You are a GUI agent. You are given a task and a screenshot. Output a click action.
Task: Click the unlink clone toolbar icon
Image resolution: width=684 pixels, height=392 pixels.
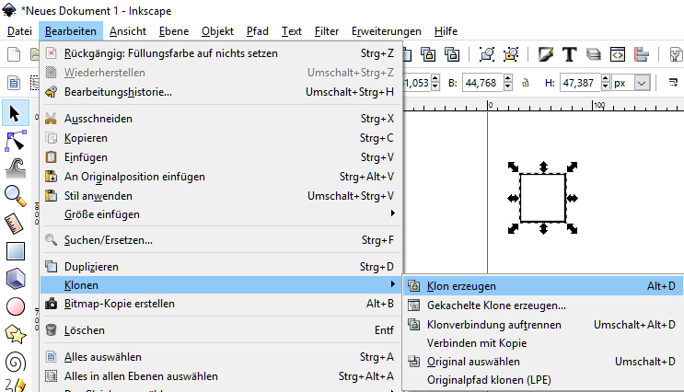[x=452, y=54]
